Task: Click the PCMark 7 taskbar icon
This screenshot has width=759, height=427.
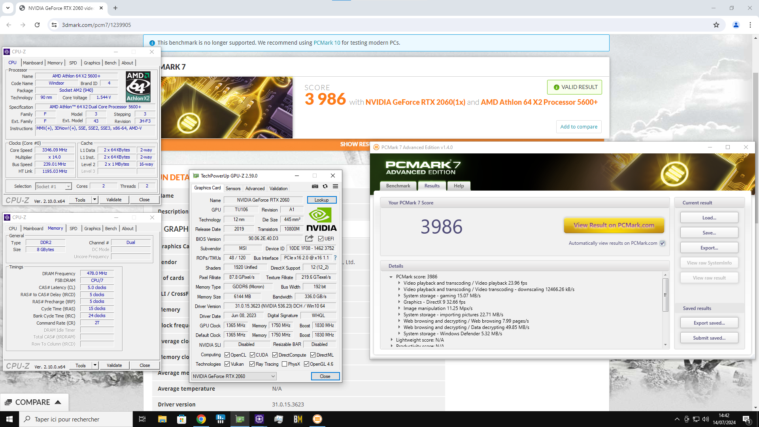Action: (x=317, y=419)
